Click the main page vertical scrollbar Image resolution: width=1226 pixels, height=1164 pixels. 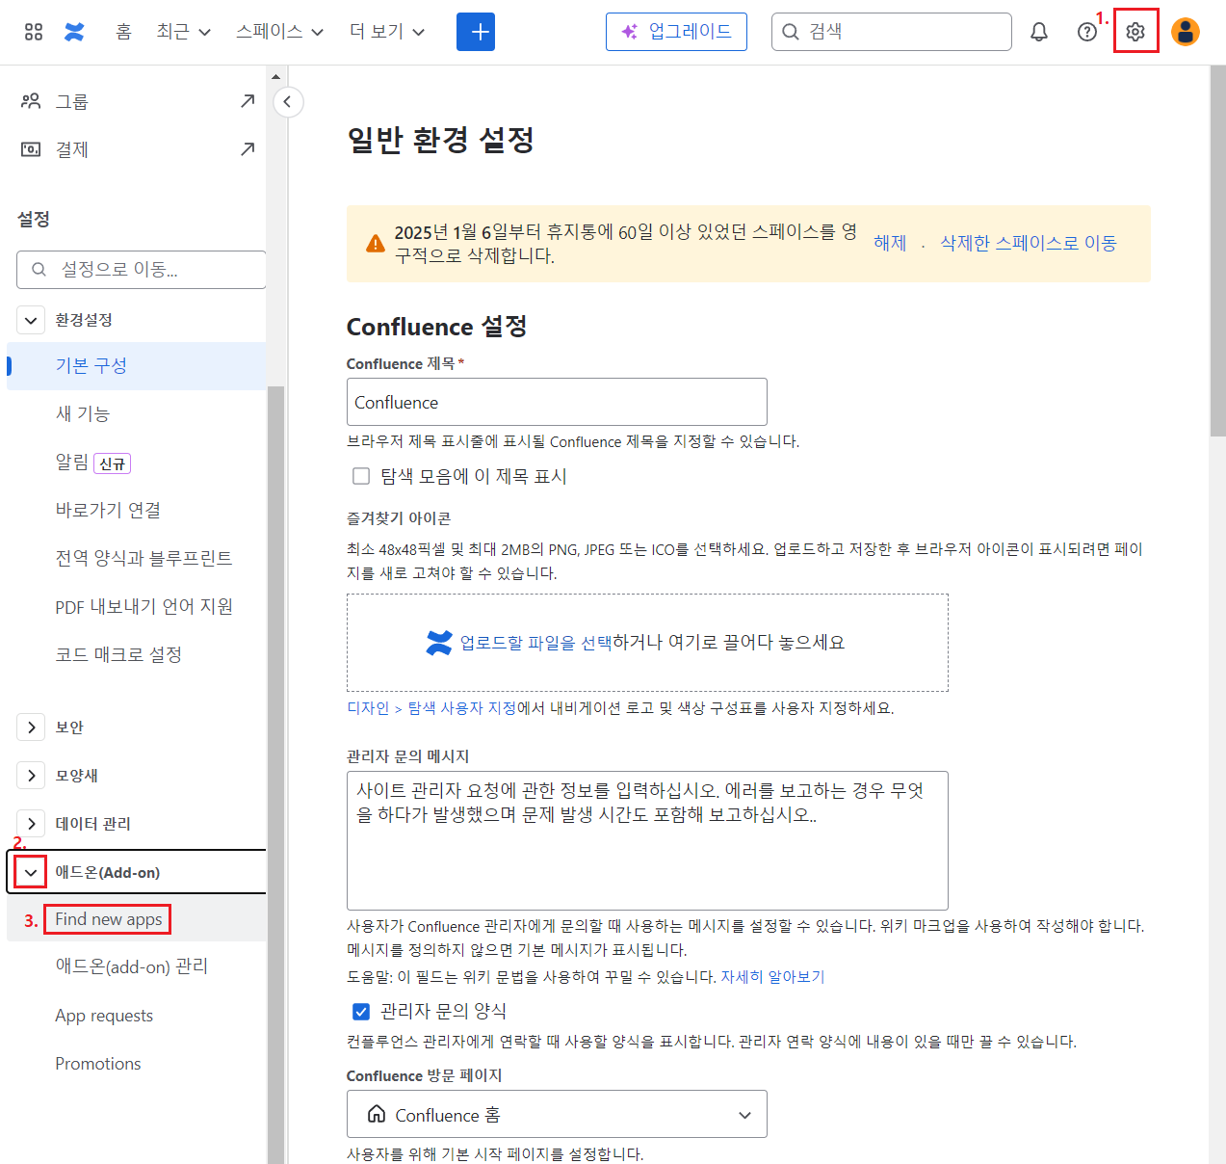point(1217,251)
